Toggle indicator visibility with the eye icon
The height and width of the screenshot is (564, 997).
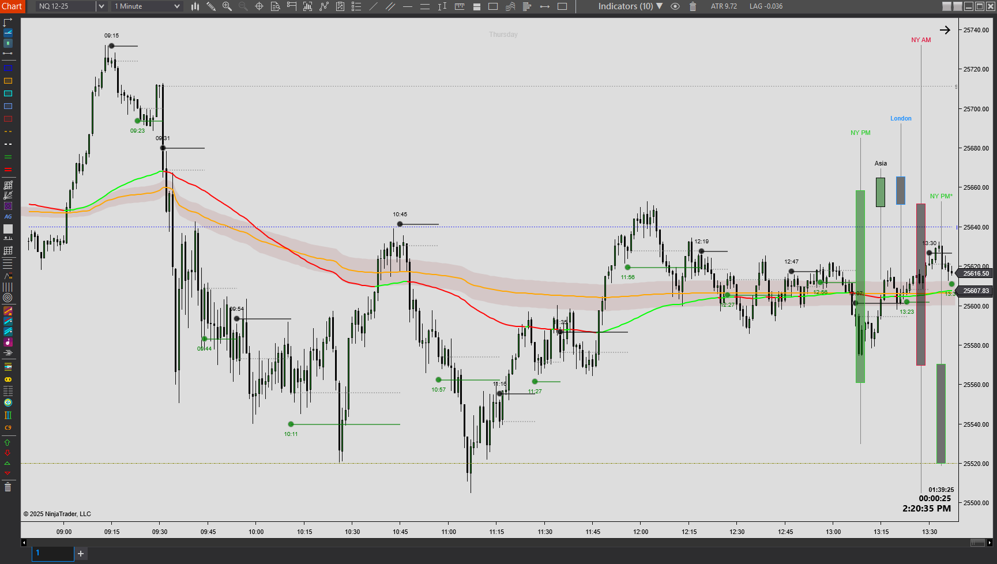(x=675, y=6)
